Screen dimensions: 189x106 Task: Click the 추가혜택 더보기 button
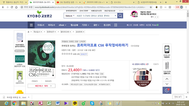pyautogui.click(x=104, y=84)
